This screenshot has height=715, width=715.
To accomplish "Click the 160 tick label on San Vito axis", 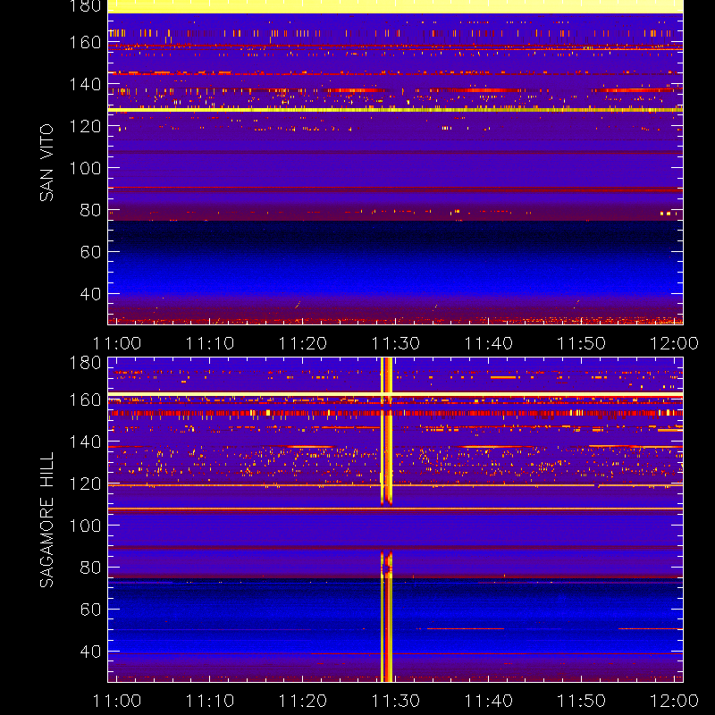I will click(85, 42).
